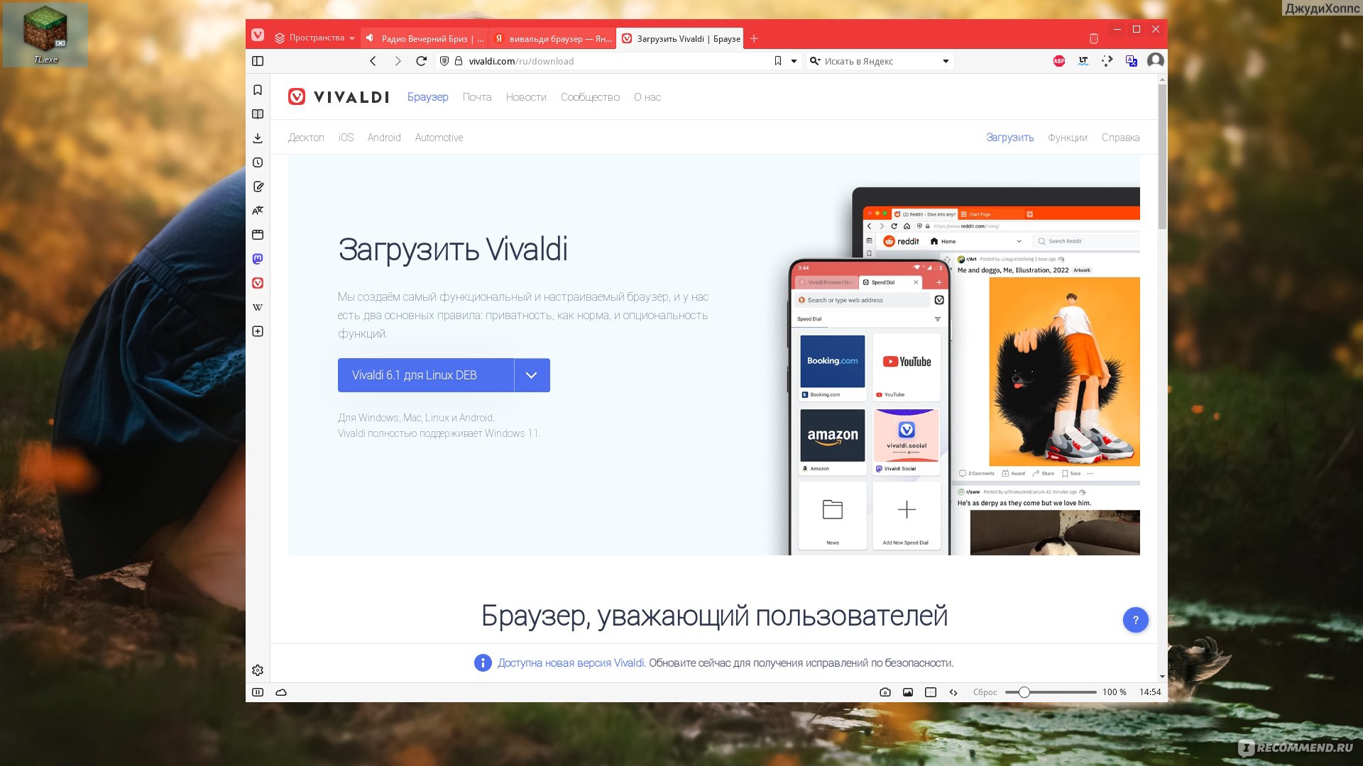Open the LanguageTool extension icon

pos(1083,61)
